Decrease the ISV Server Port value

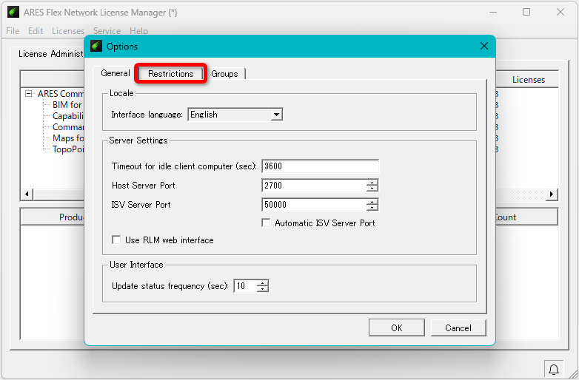tap(372, 208)
